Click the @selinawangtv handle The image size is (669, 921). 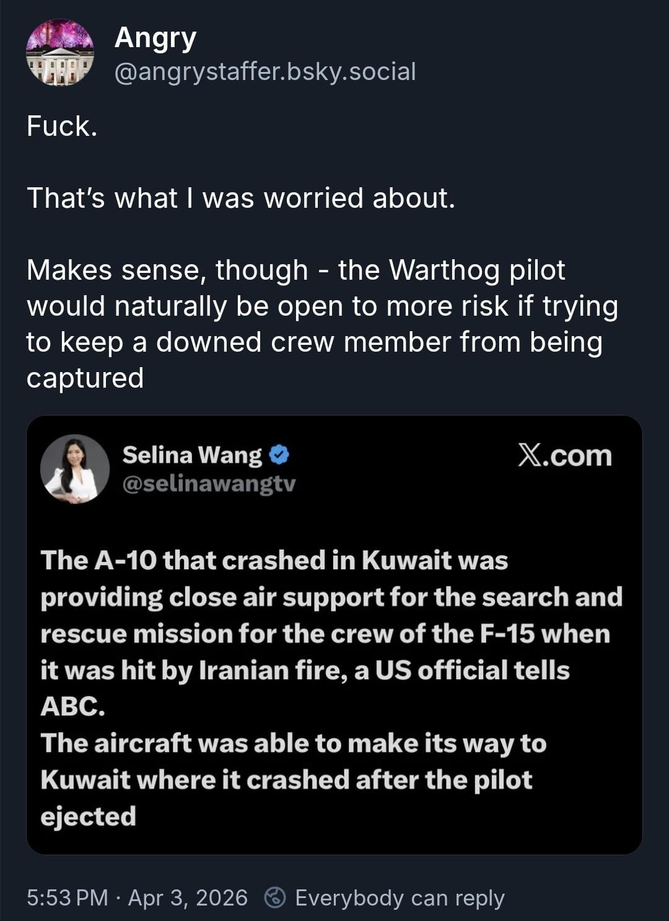[209, 484]
